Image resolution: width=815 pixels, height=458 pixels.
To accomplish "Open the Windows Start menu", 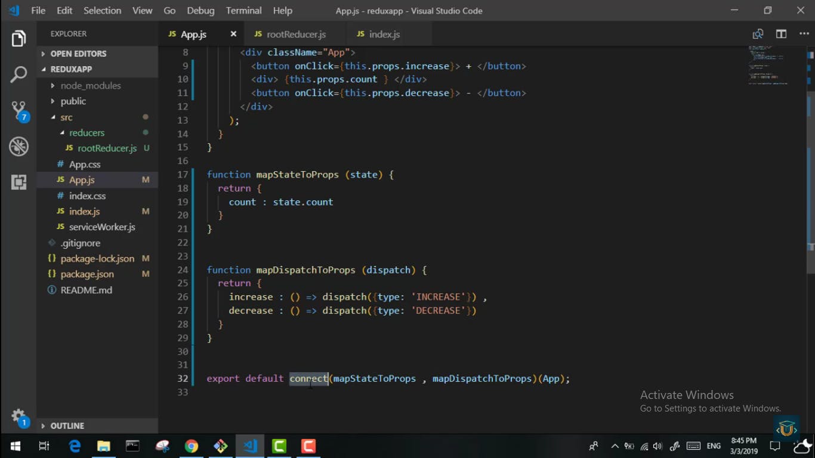I will pos(16,446).
